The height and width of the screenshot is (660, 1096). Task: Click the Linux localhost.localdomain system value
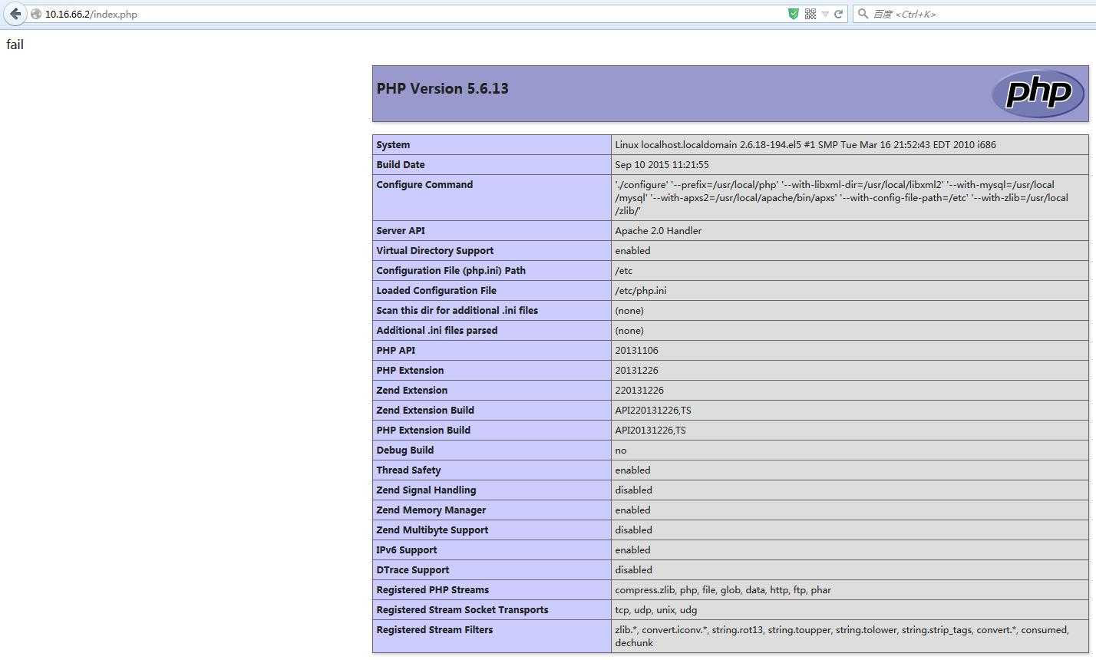point(805,144)
